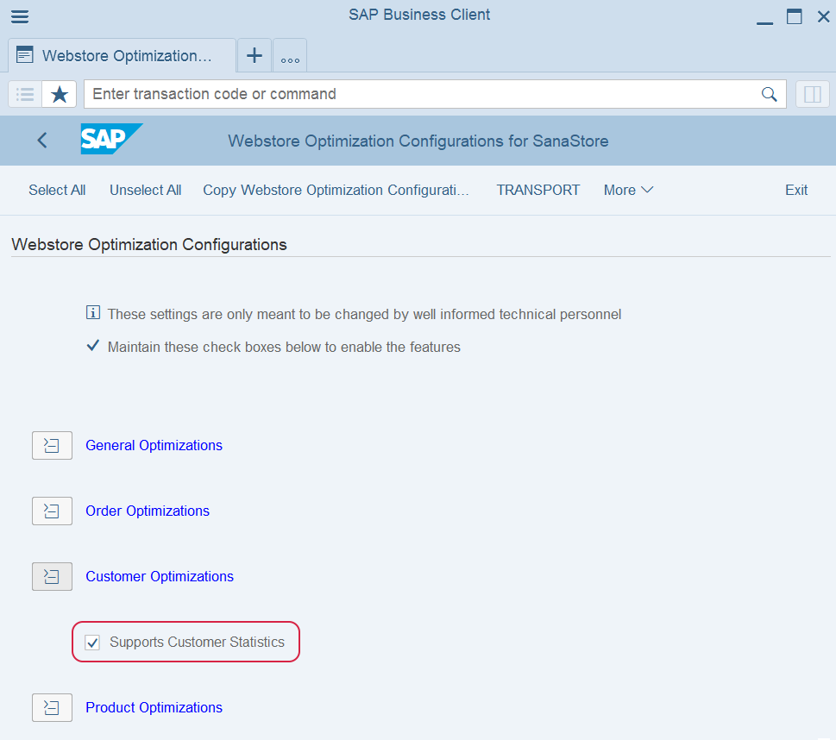
Task: Toggle the side panel layout icon
Action: (x=812, y=94)
